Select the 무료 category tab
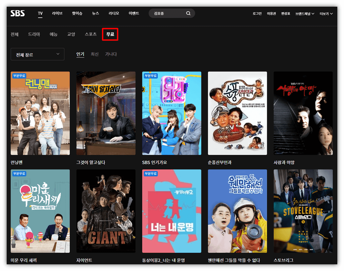 pos(110,34)
